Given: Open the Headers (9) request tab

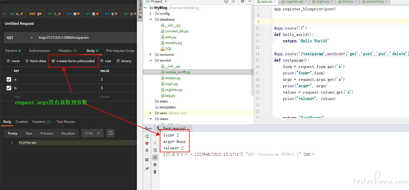Looking at the screenshot, I should tap(68, 51).
